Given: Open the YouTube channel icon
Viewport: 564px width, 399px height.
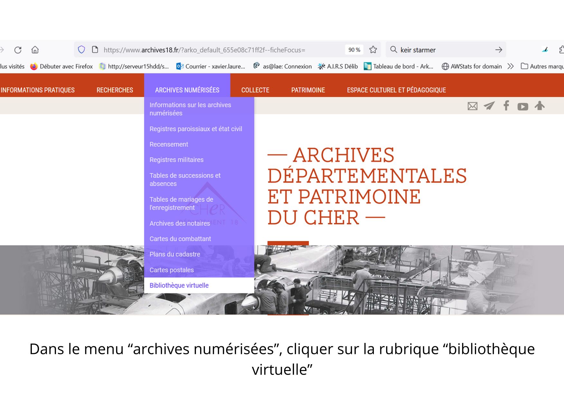Looking at the screenshot, I should (x=522, y=107).
